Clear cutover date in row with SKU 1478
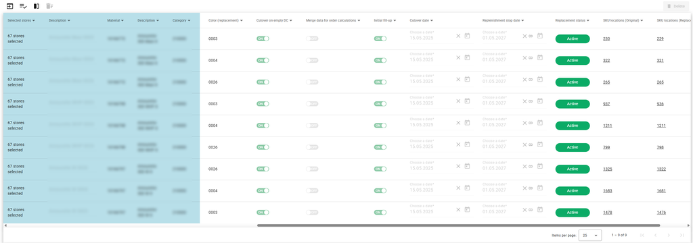 (x=458, y=210)
